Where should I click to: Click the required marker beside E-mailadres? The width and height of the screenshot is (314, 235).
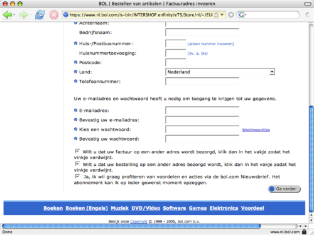[x=75, y=110]
